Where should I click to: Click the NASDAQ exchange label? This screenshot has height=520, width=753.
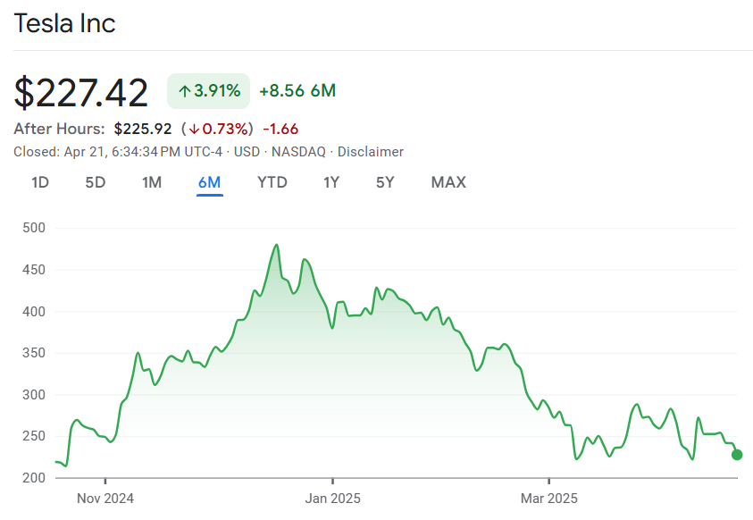click(x=298, y=152)
